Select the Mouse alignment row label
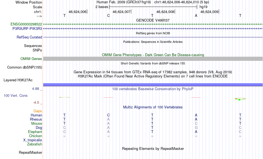The width and height of the screenshot is (263, 159). [37, 124]
